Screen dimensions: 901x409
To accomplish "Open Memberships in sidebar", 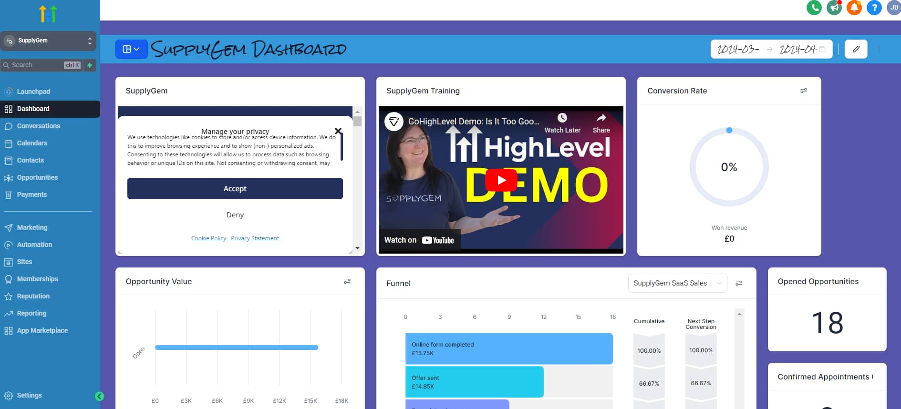I will [x=50, y=279].
